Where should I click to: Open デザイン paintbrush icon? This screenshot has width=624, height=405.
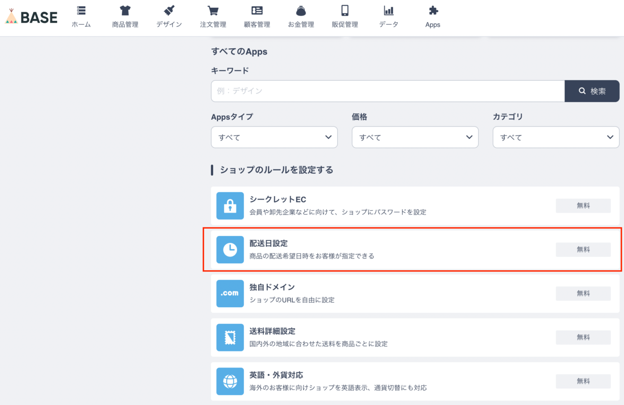coord(169,10)
